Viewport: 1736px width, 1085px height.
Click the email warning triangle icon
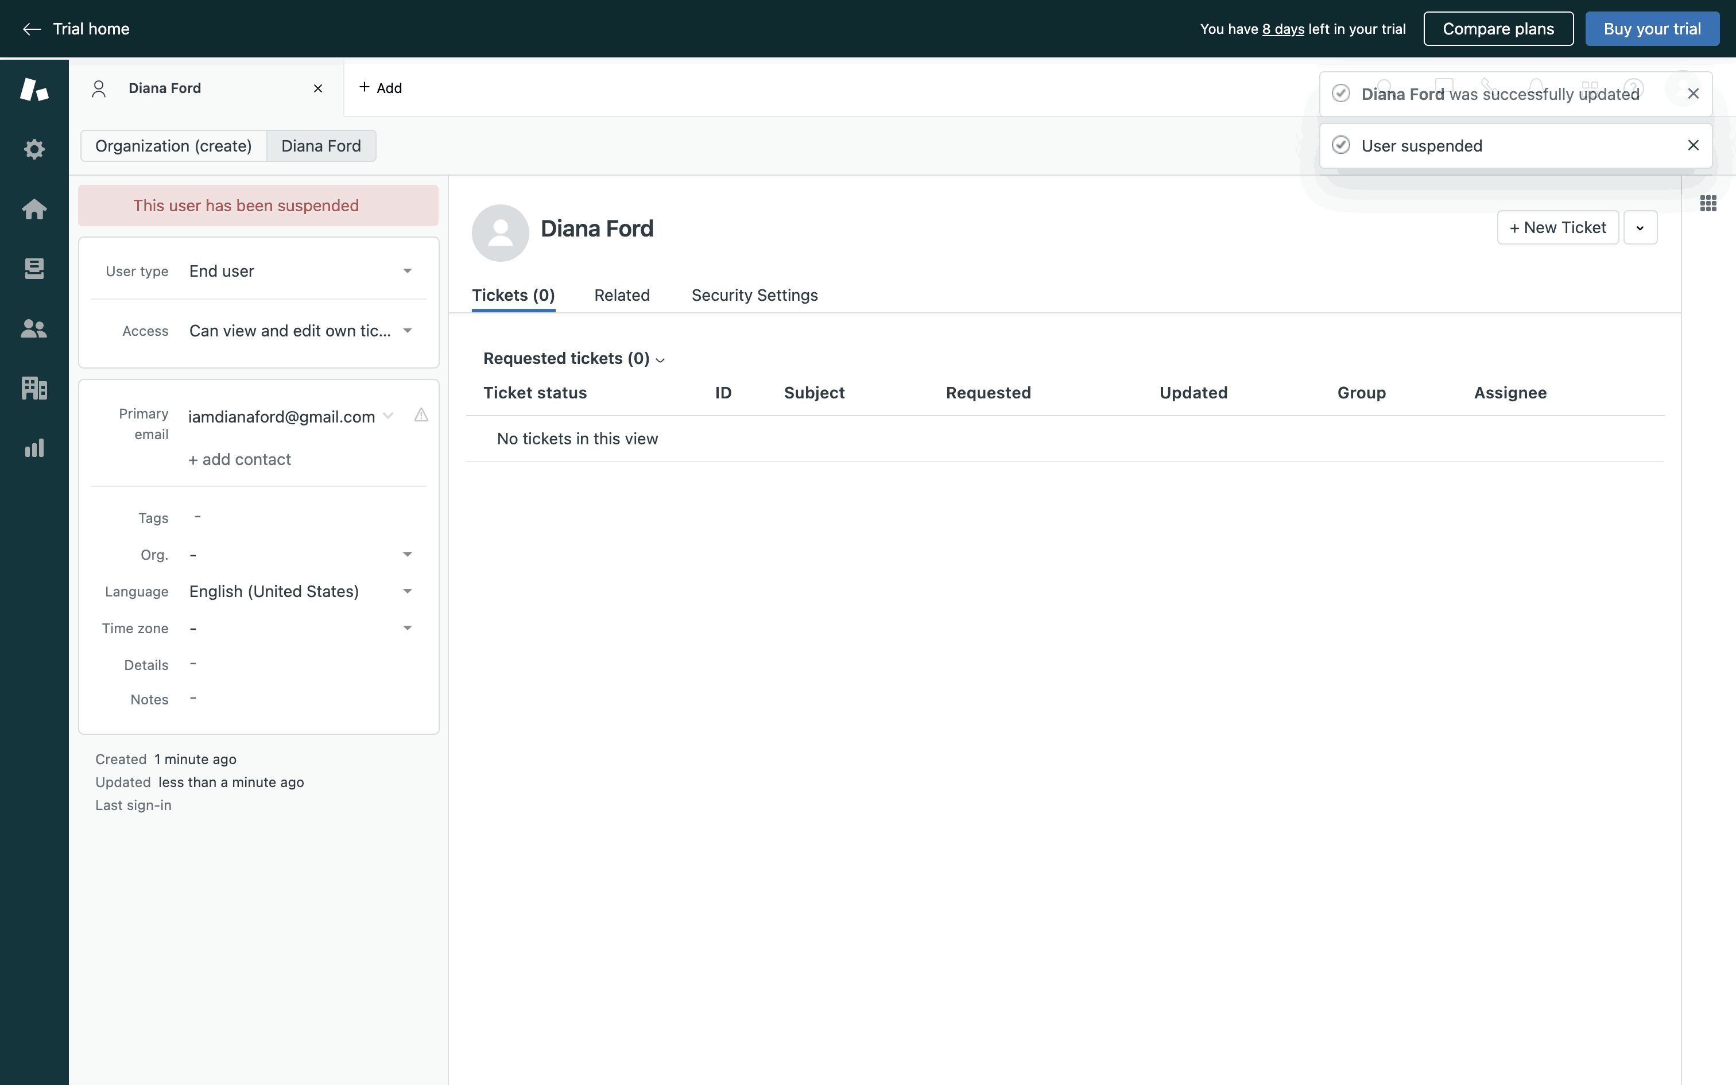(421, 416)
